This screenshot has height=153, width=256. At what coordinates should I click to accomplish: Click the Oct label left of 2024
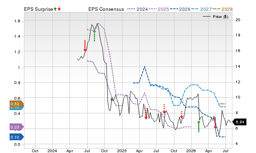pos(35,151)
